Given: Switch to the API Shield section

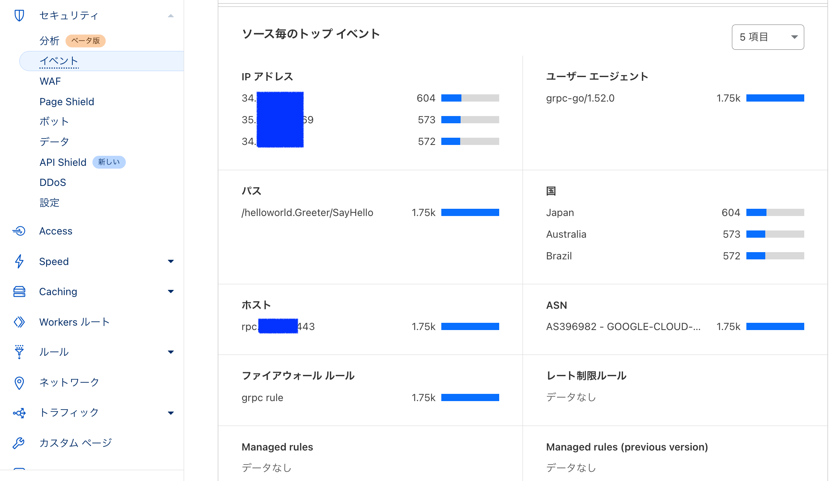Looking at the screenshot, I should pyautogui.click(x=63, y=162).
